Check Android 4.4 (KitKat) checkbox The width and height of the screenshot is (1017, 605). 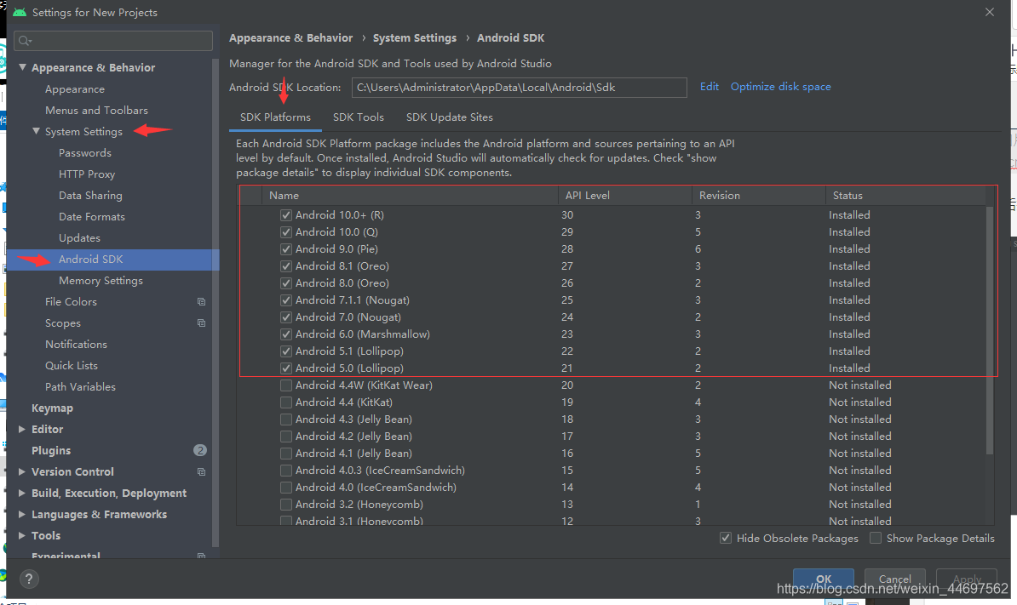click(286, 402)
